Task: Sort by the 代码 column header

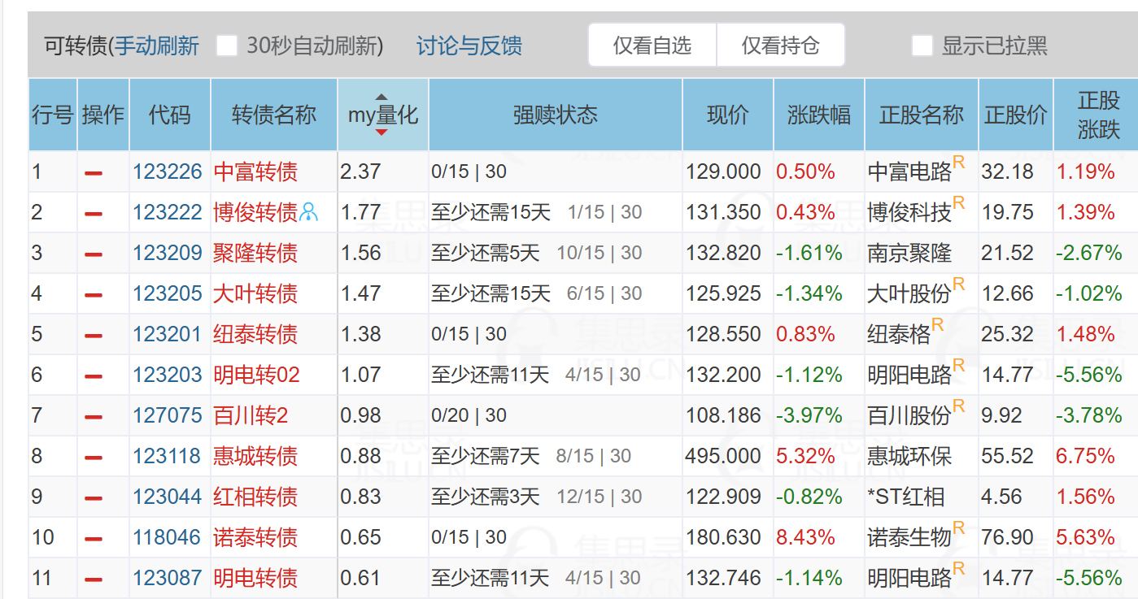Action: pyautogui.click(x=170, y=115)
